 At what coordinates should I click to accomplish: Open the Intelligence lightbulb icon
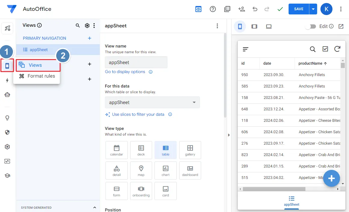tap(7, 118)
